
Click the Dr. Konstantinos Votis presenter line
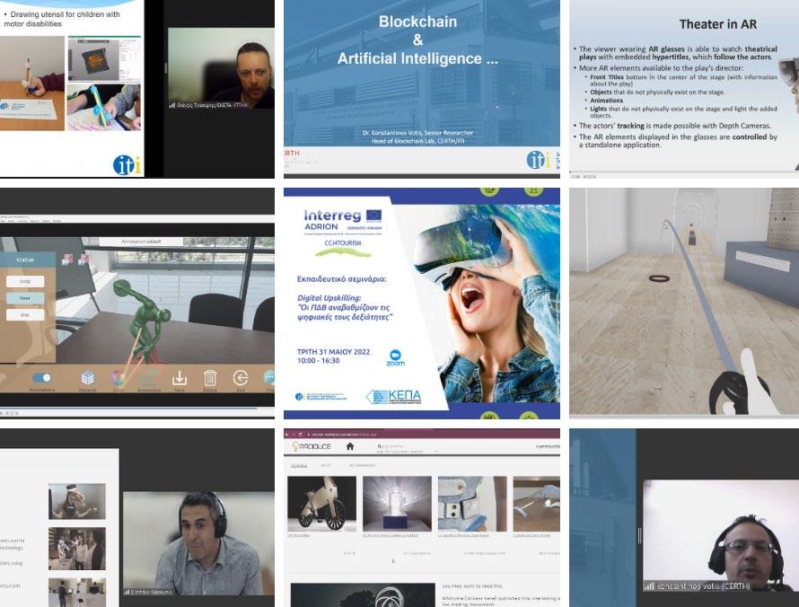(417, 133)
